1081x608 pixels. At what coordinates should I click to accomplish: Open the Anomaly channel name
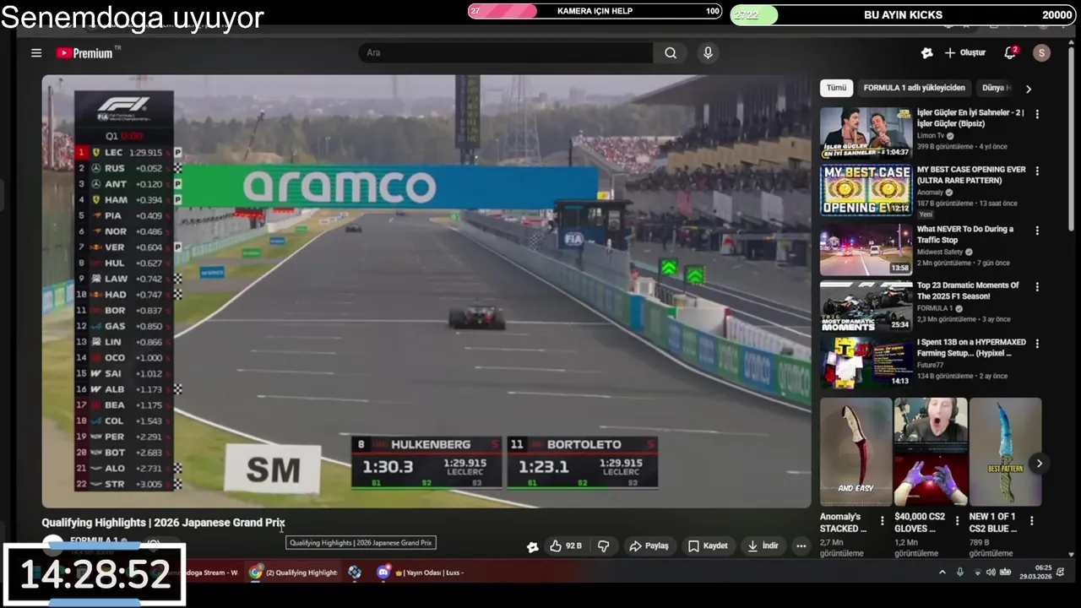(931, 193)
